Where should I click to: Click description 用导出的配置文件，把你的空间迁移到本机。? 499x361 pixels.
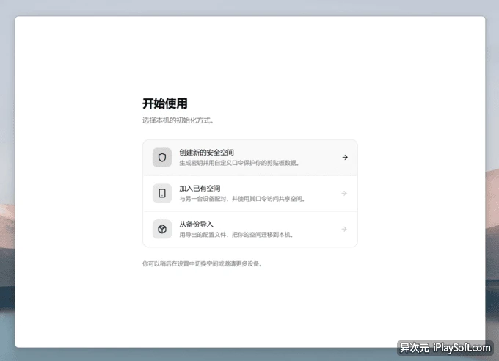[236, 235]
